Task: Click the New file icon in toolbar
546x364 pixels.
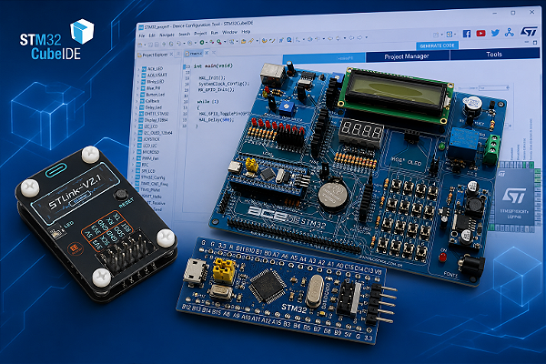Action: click(140, 45)
